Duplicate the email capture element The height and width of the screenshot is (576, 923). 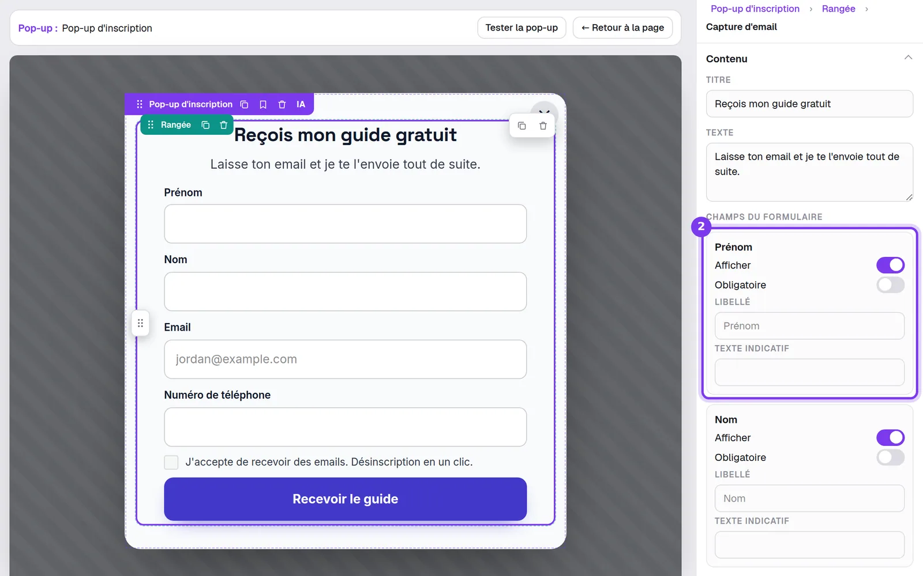[522, 126]
